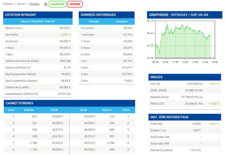Select the Pétrole (Londres) row
Viewport: 226px width, 155px height.
pyautogui.click(x=185, y=150)
